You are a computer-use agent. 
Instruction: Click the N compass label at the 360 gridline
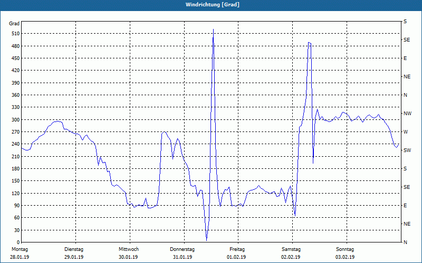tap(405, 95)
